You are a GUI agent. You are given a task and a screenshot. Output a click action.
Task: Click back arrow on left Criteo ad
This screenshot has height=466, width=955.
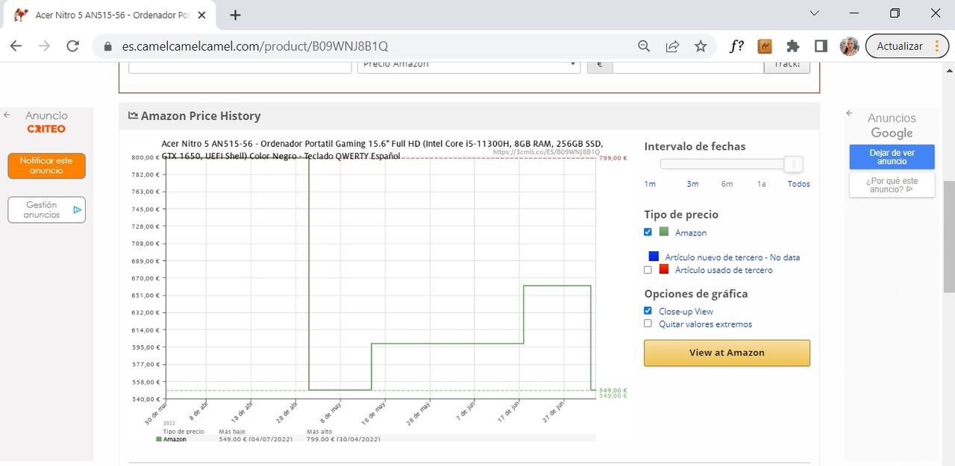[7, 116]
